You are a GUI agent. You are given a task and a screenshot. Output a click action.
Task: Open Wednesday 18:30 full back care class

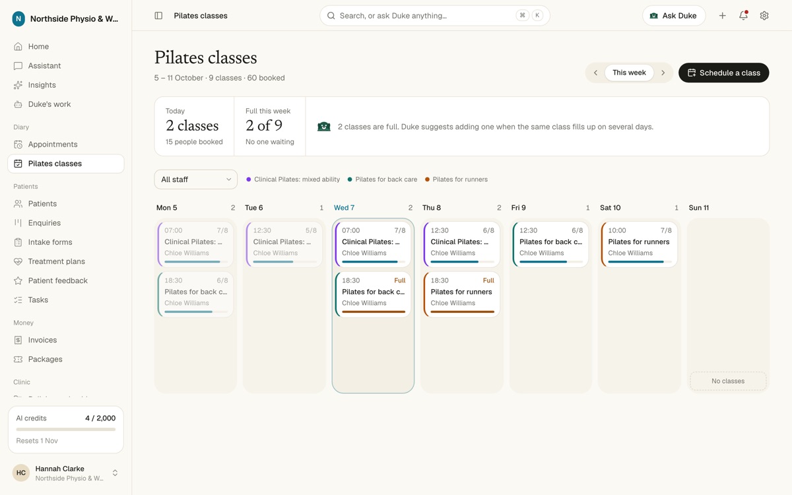pos(374,294)
